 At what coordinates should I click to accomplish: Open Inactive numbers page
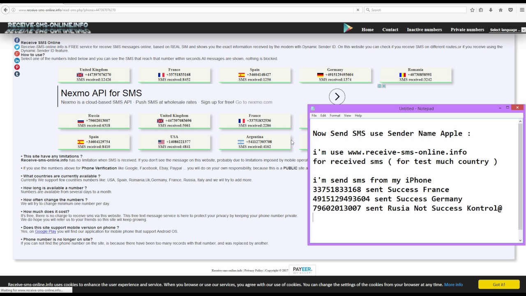point(424,30)
